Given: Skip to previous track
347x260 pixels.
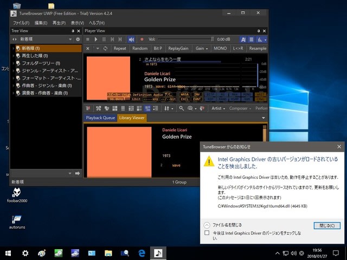Looking at the screenshot, I should (x=112, y=40).
